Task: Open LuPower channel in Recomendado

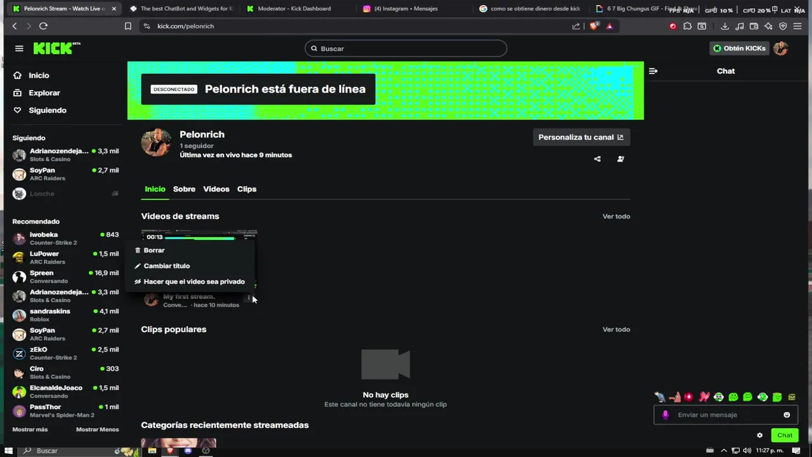Action: [x=65, y=257]
